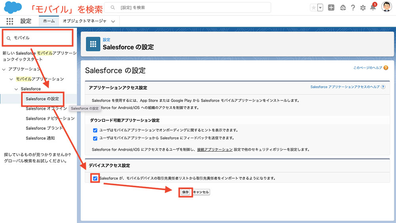396x223 pixels.
Task: Select the ホーム tab
Action: pos(49,21)
